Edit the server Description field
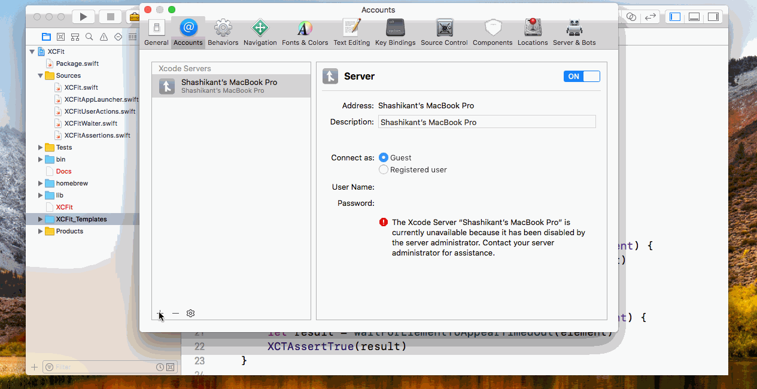 point(487,121)
